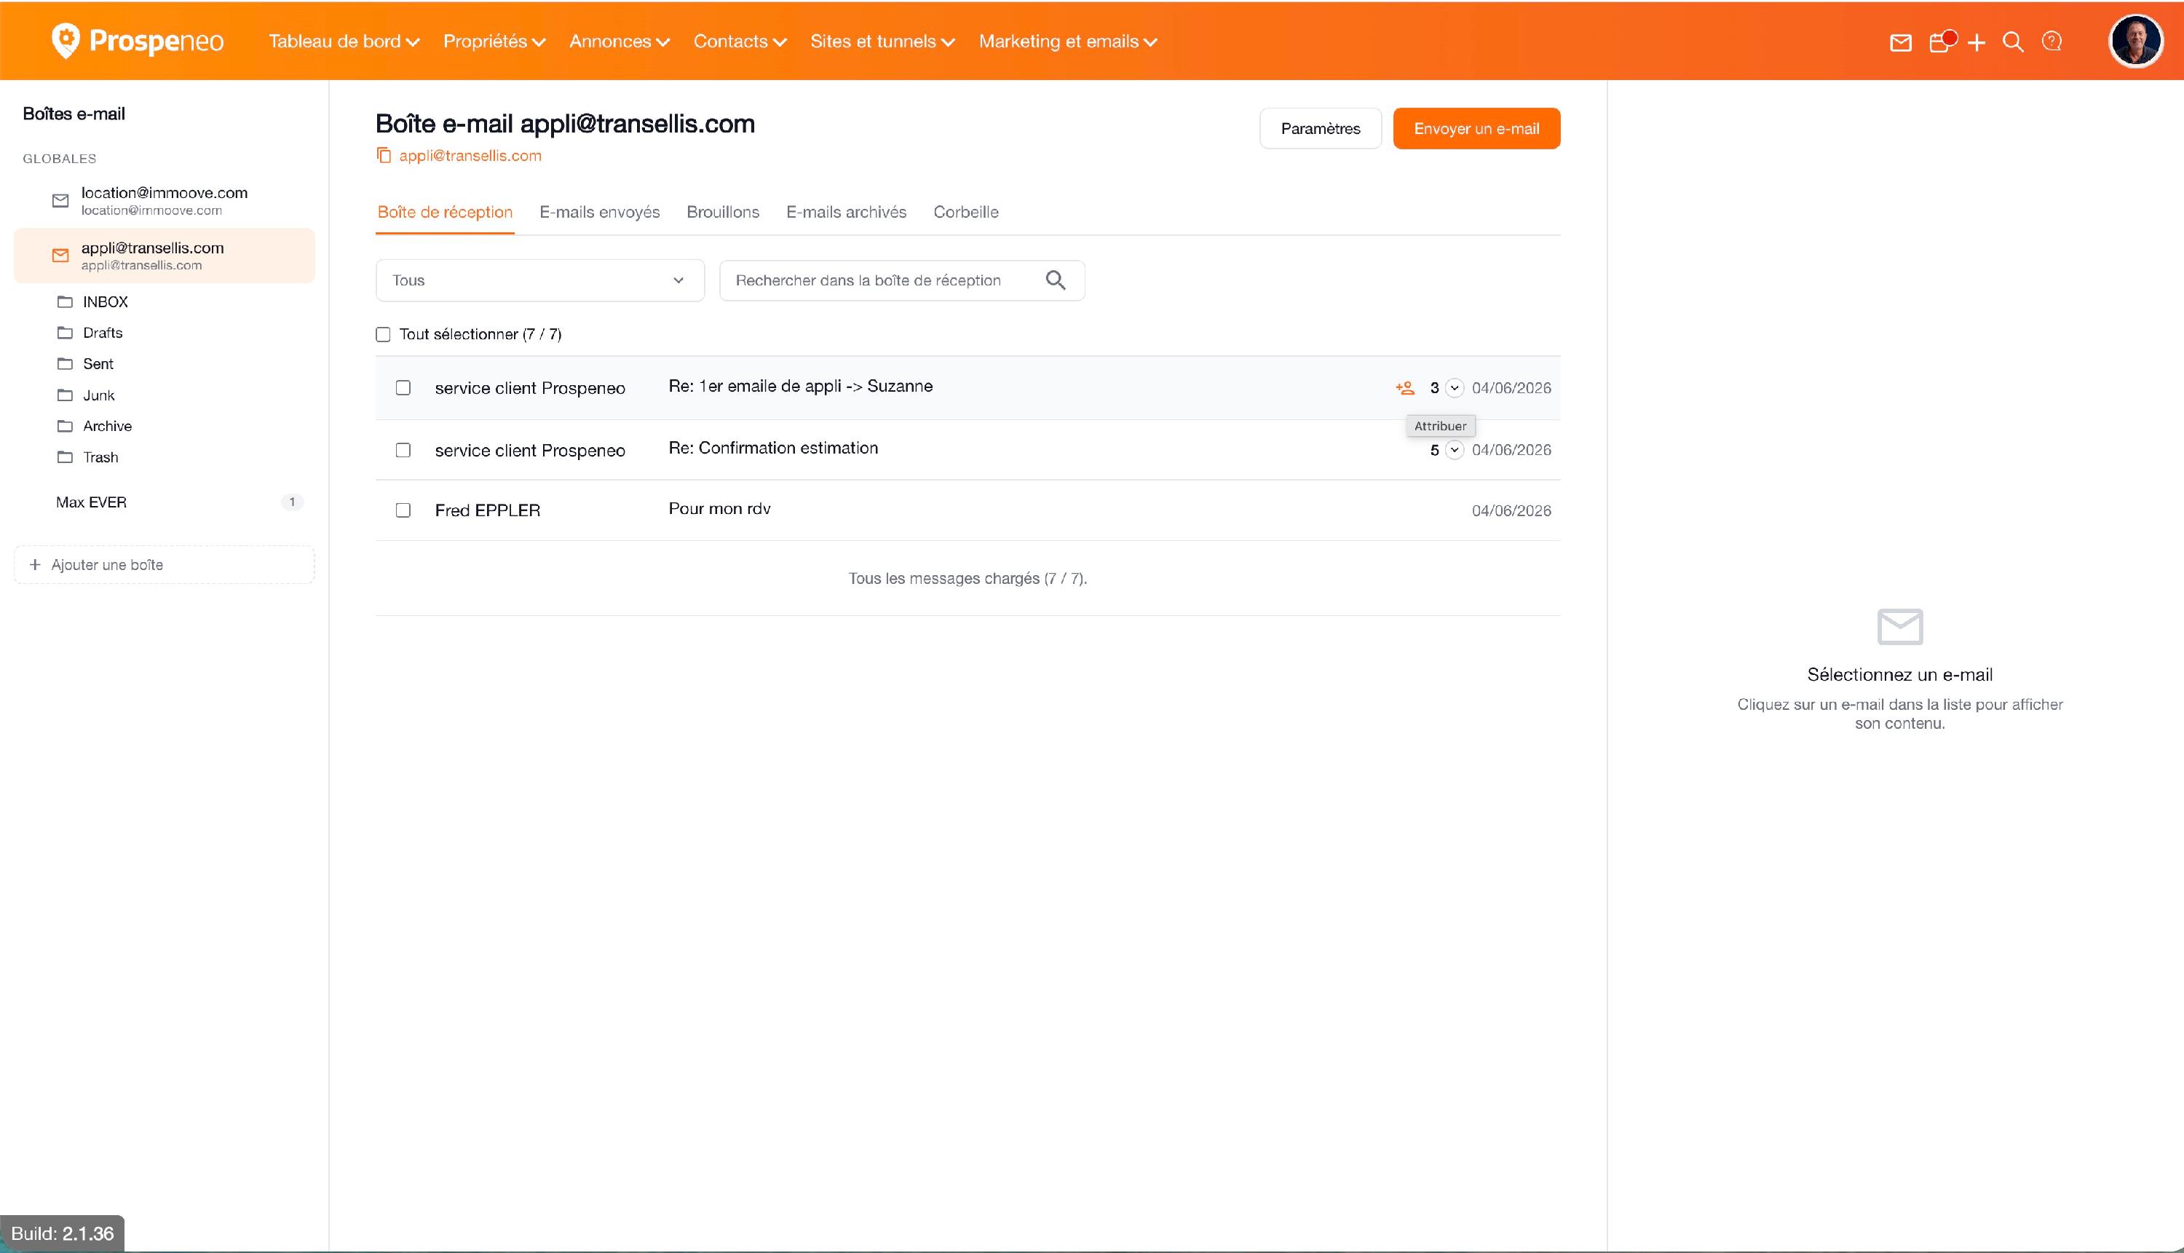Switch to Boîte de réception tab
Viewport: 2184px width, 1253px height.
[x=445, y=212]
